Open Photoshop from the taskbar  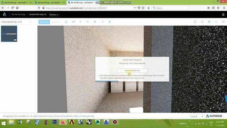coord(54,122)
